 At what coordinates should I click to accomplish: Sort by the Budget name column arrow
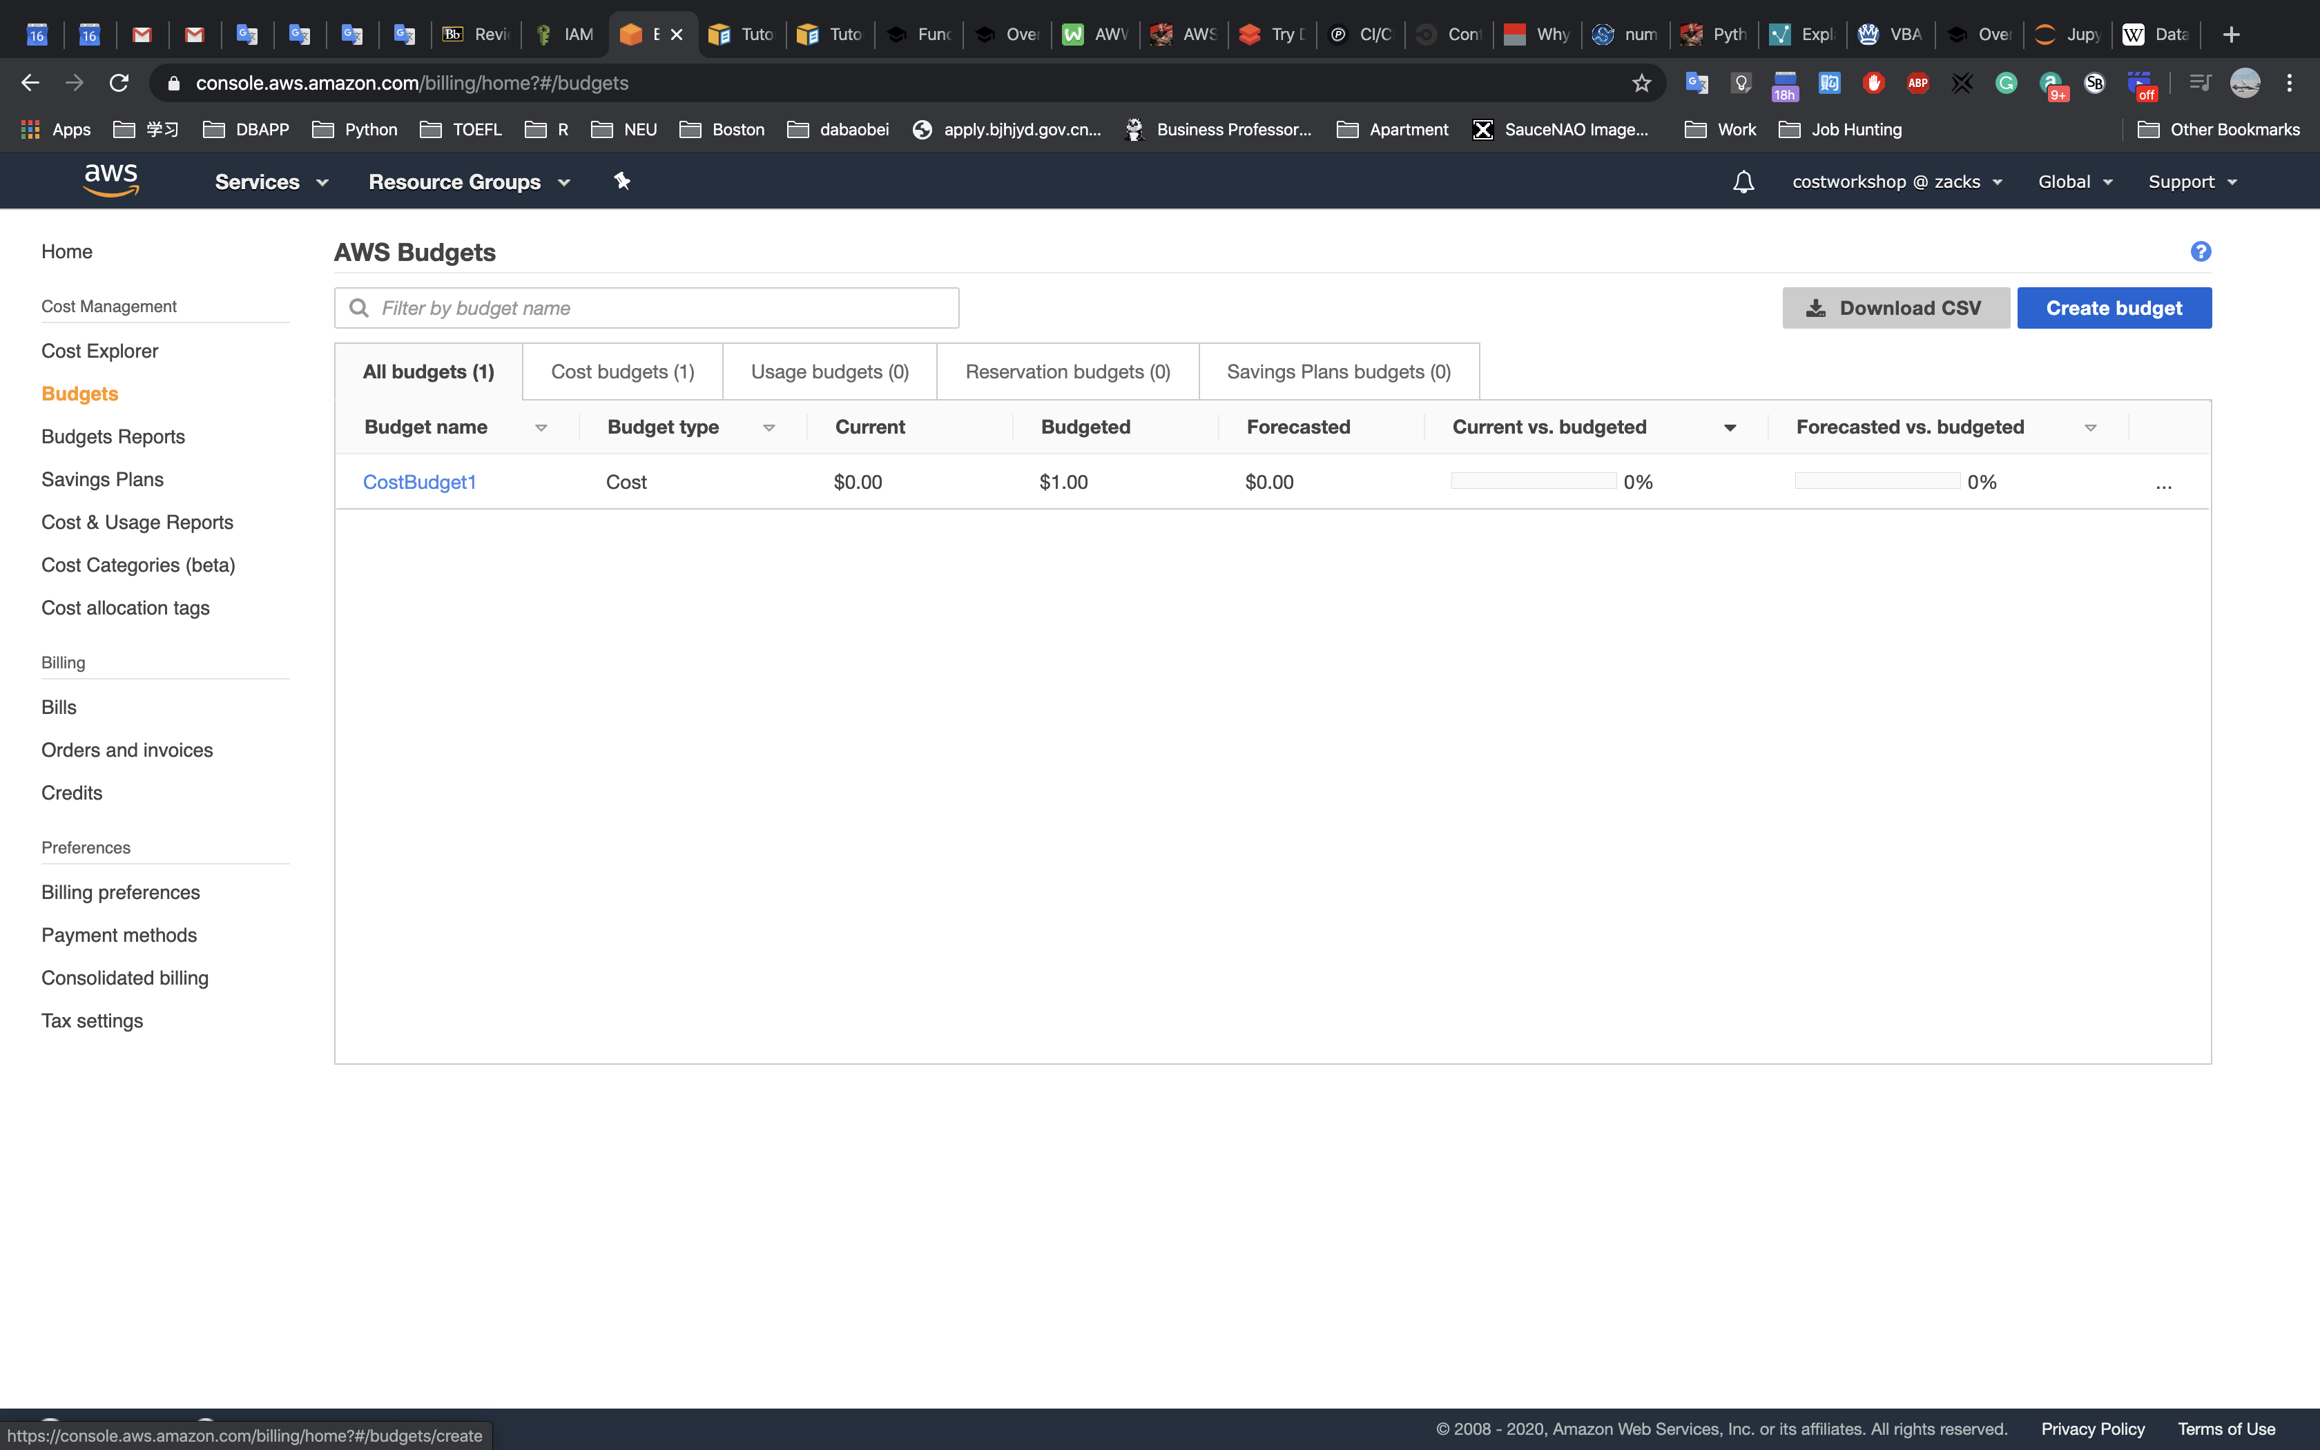point(541,427)
